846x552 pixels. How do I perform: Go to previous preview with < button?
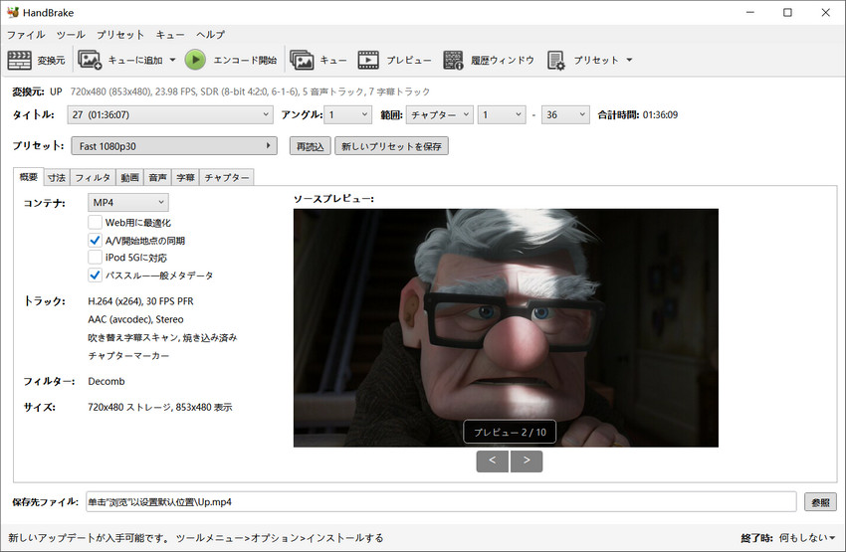point(492,460)
